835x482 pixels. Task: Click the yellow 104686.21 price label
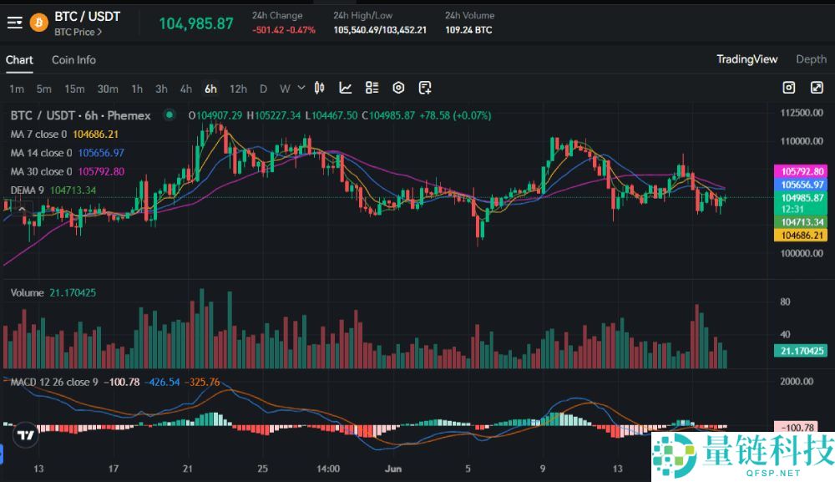tap(802, 236)
